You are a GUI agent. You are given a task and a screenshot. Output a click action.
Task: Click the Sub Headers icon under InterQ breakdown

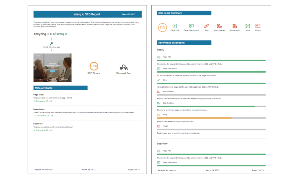coord(158,103)
